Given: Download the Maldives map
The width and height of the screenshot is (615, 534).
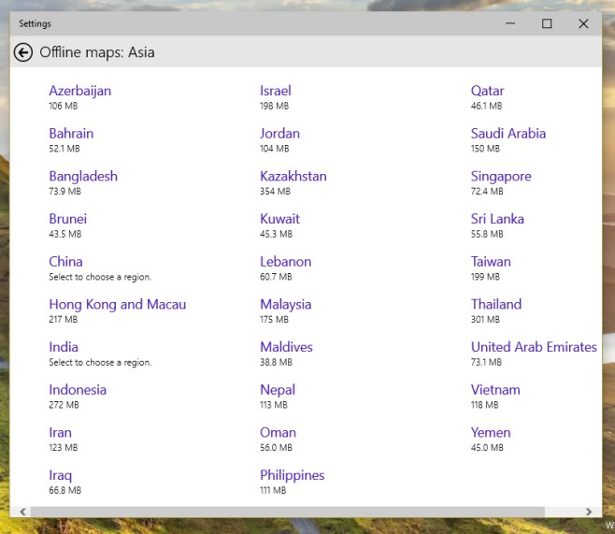Looking at the screenshot, I should (x=286, y=347).
